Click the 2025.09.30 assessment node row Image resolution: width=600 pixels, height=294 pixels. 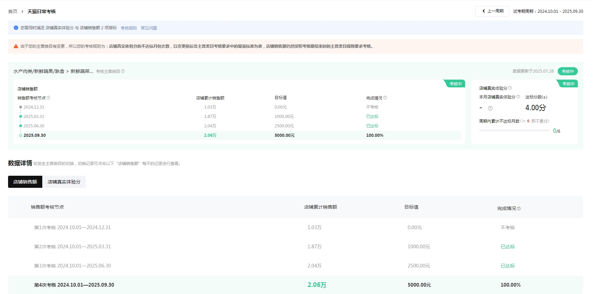point(35,135)
